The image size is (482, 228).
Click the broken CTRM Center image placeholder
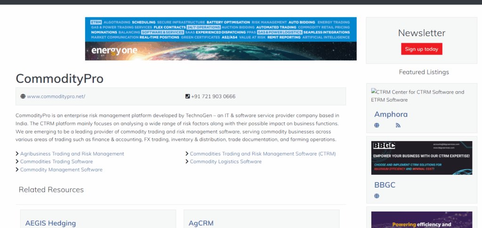[x=418, y=96]
